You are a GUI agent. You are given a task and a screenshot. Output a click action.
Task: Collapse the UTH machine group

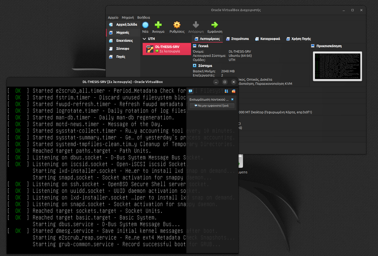(144, 39)
